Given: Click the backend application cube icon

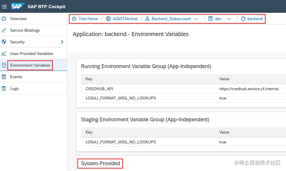Looking at the screenshot, I should click(x=243, y=19).
